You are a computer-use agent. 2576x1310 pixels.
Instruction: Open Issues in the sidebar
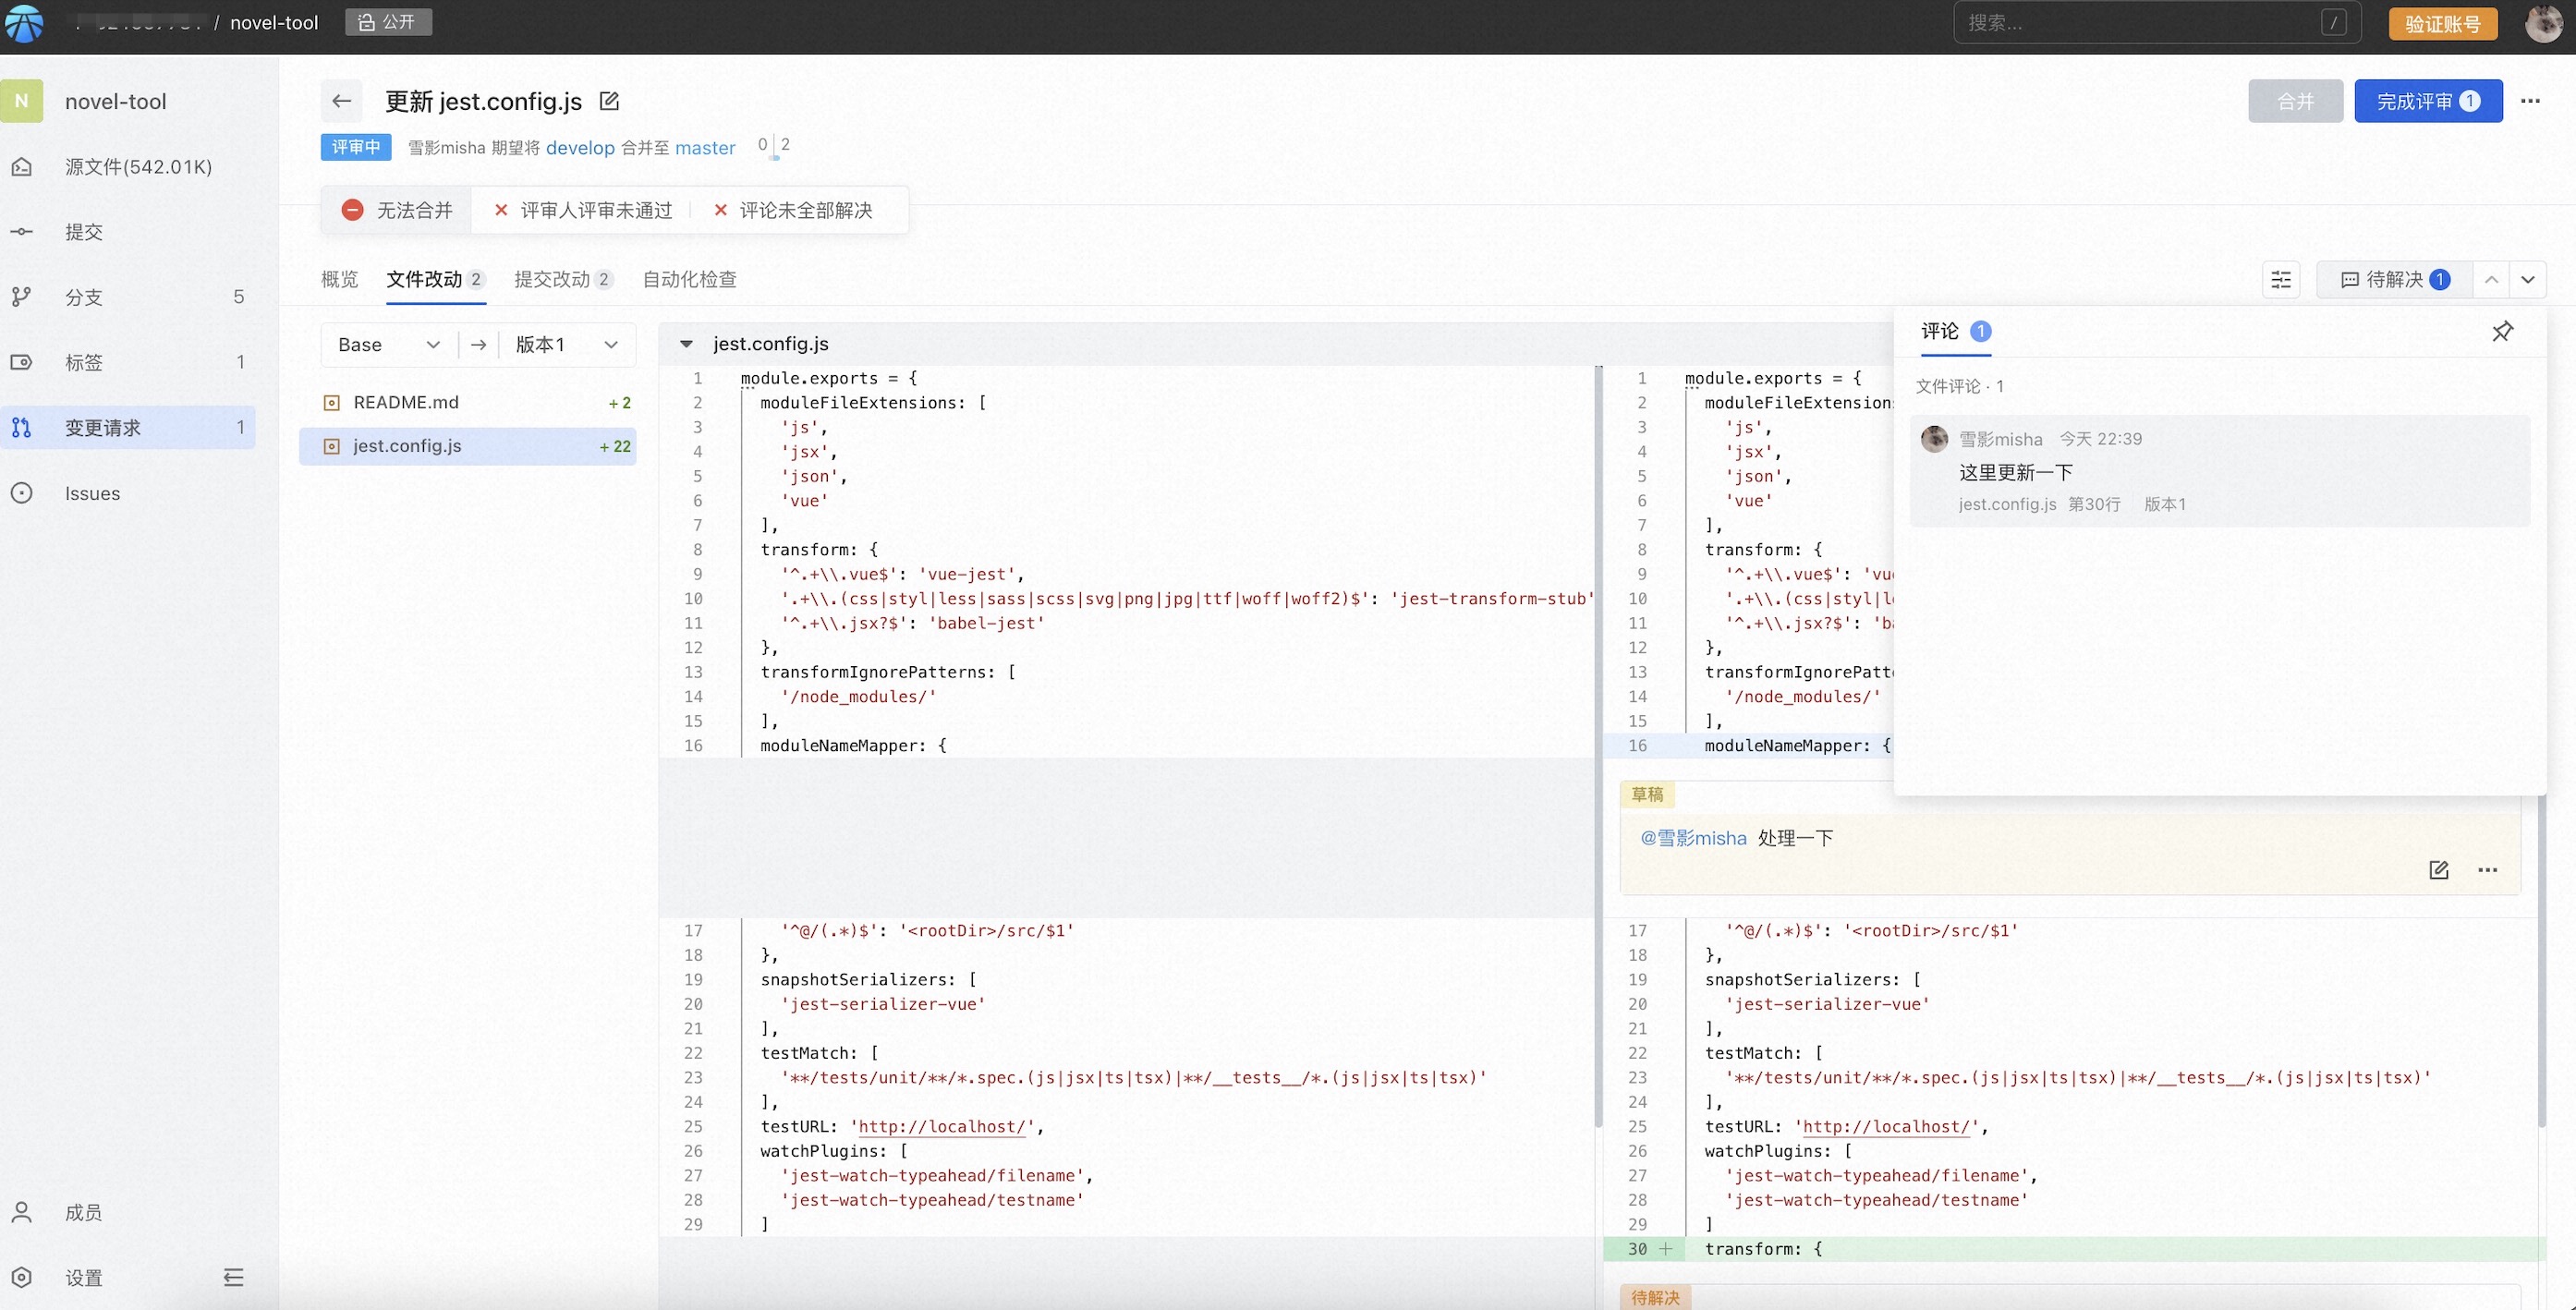(128, 493)
